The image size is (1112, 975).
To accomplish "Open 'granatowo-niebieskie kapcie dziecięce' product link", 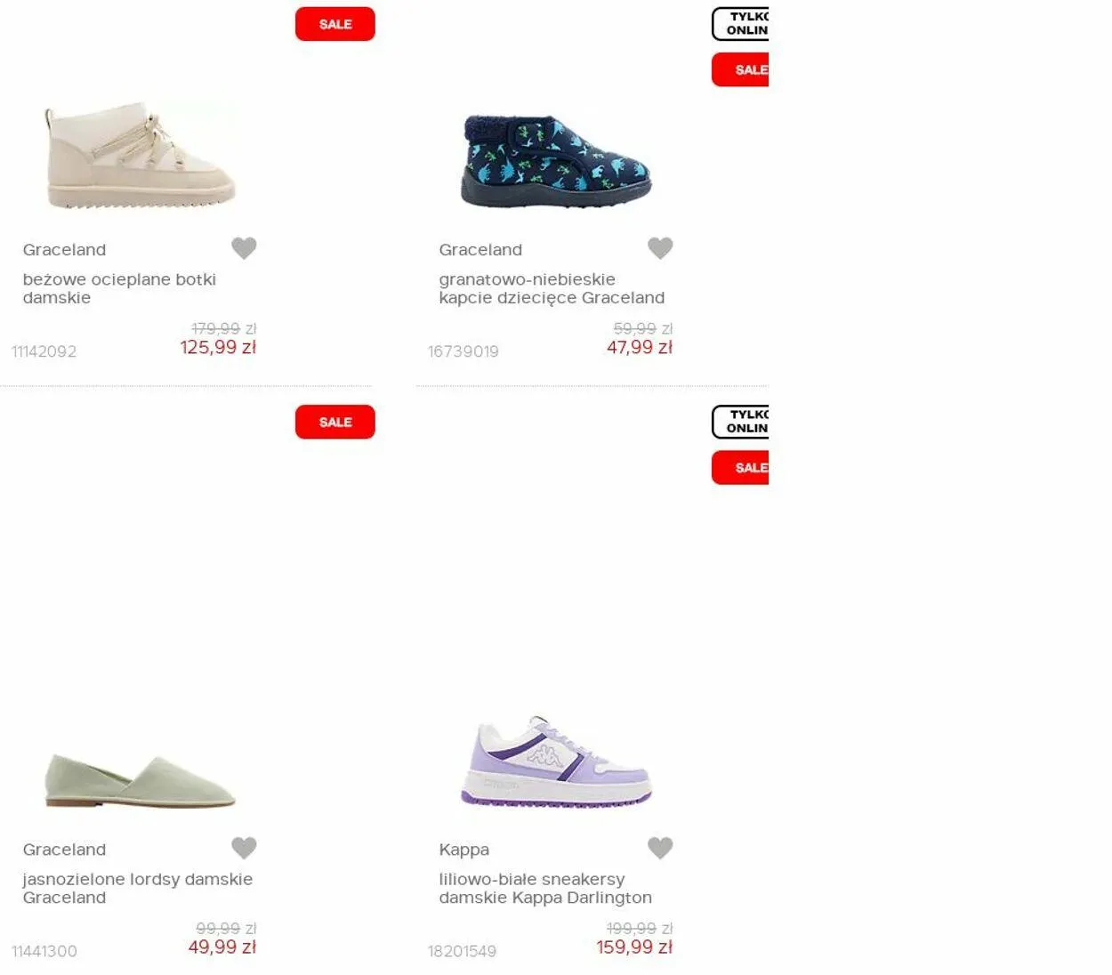I will point(552,288).
